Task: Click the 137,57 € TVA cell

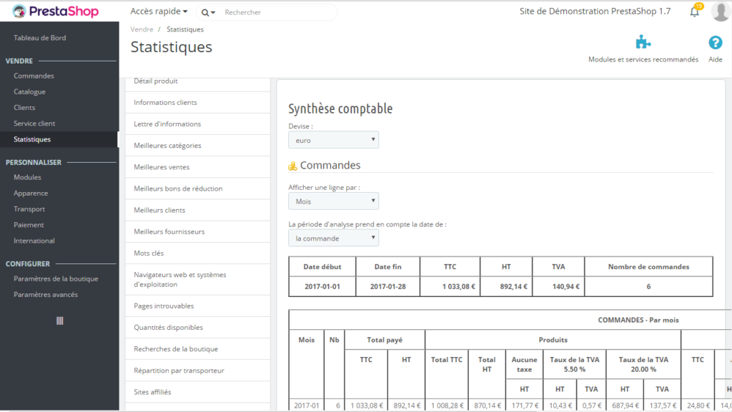Action: coord(662,406)
